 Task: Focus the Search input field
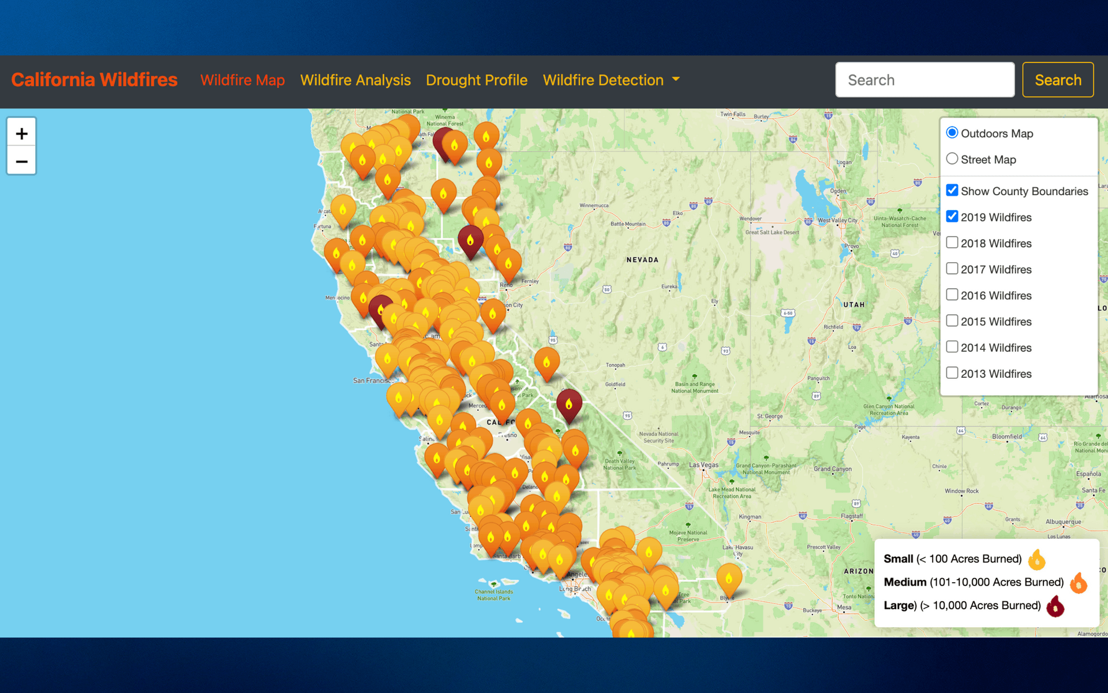tap(924, 80)
